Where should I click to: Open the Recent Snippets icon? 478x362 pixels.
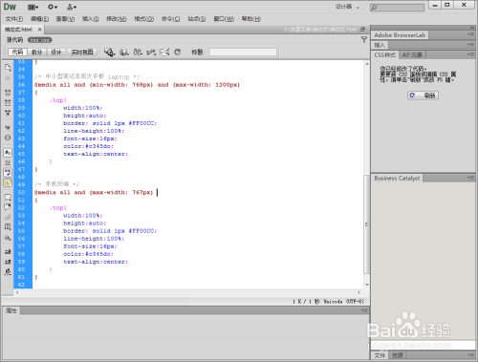(x=8, y=227)
